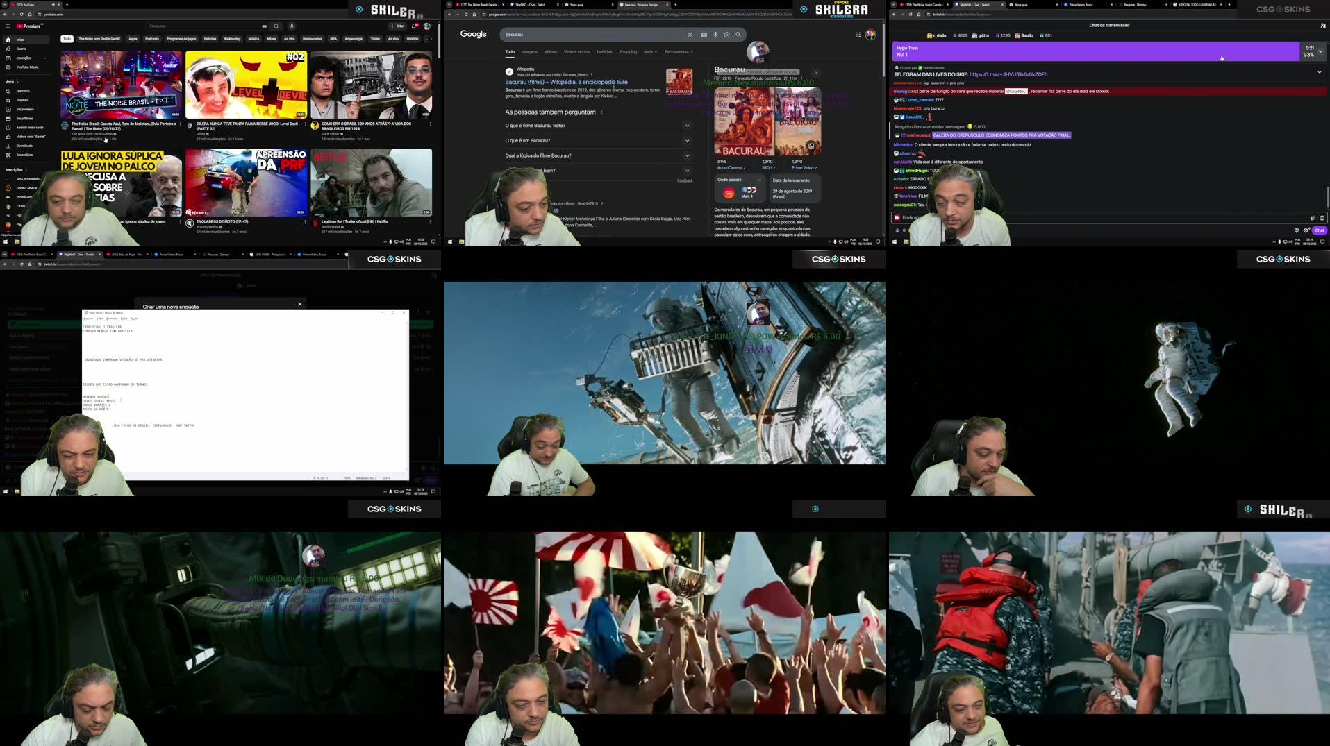Open the YouTube hamburger guide menu
This screenshot has width=1330, height=746.
(x=8, y=26)
